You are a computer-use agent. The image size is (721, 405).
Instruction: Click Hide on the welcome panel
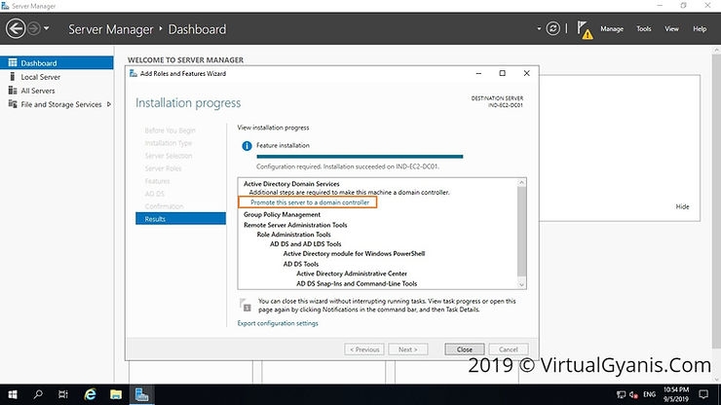click(682, 206)
